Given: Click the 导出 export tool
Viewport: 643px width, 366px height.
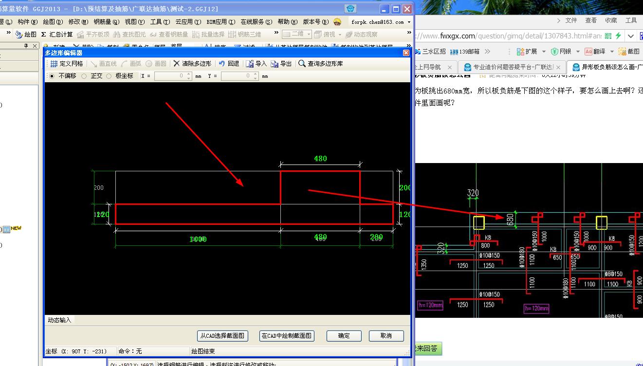Looking at the screenshot, I should (281, 64).
